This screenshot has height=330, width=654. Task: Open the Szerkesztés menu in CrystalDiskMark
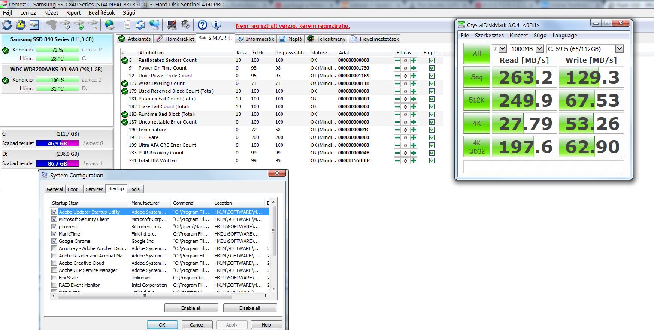pyautogui.click(x=489, y=36)
